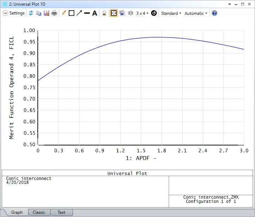Open the Standard dropdown menu
Screen dimensions: 255x217
click(171, 13)
